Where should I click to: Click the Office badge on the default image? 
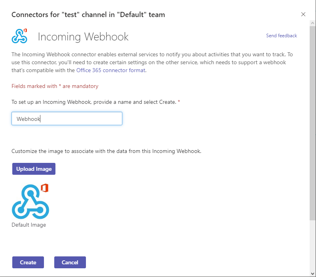click(x=44, y=188)
